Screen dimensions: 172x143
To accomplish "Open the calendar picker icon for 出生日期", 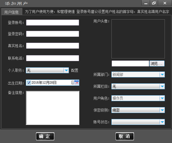I will point(75,82).
